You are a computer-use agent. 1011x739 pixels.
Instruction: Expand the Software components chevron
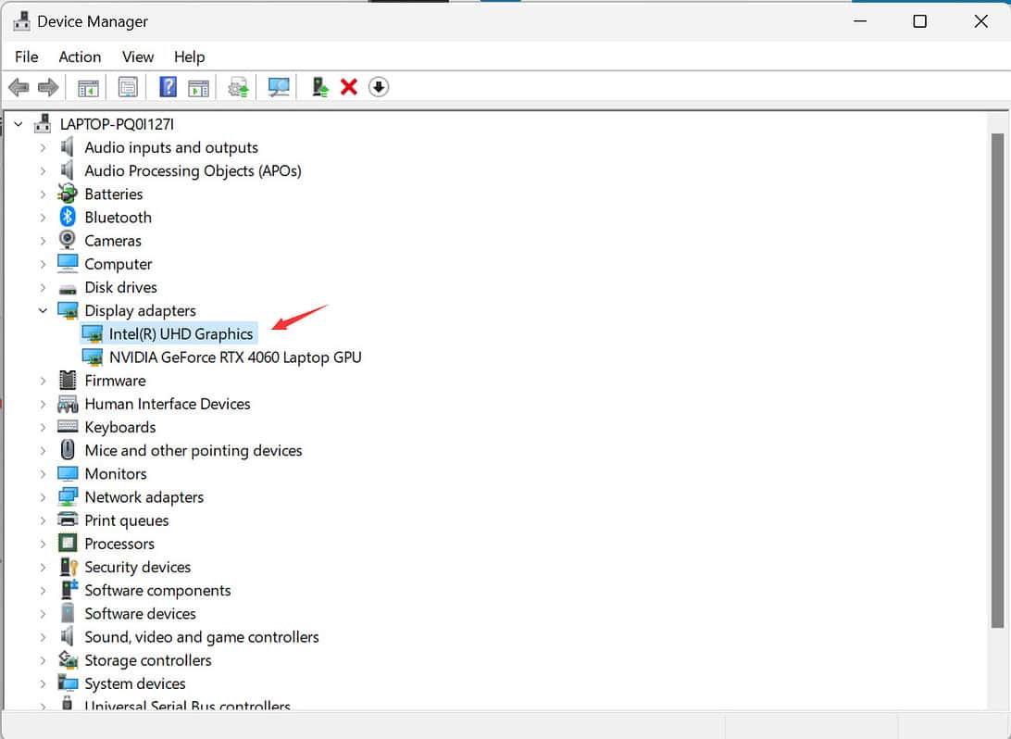[x=43, y=590]
